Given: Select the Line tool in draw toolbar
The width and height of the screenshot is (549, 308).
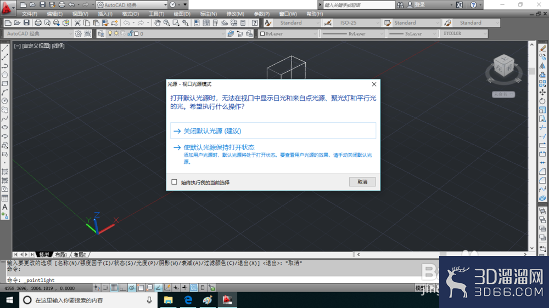Looking at the screenshot, I should tap(5, 48).
